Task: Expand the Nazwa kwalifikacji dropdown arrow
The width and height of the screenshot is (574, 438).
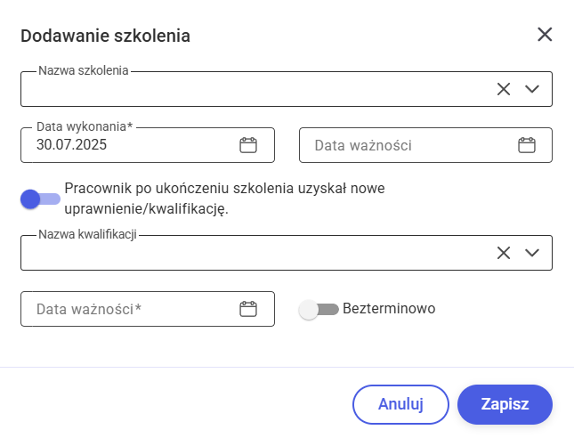Action: 532,252
